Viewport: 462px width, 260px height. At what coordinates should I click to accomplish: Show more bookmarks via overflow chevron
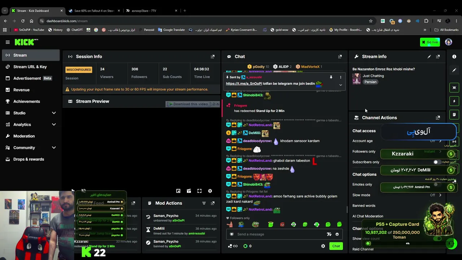click(x=425, y=30)
